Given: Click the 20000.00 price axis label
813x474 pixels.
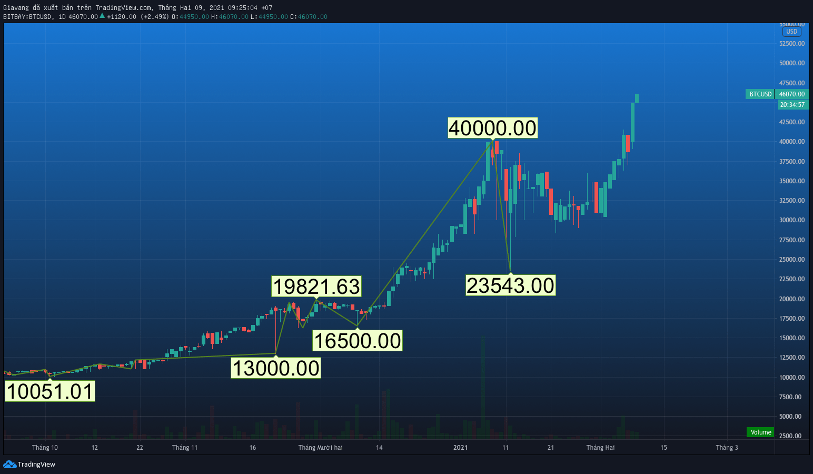Looking at the screenshot, I should [792, 299].
